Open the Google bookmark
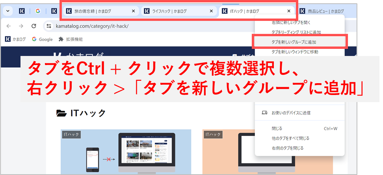Image resolution: width=383 pixels, height=175 pixels. coord(42,39)
